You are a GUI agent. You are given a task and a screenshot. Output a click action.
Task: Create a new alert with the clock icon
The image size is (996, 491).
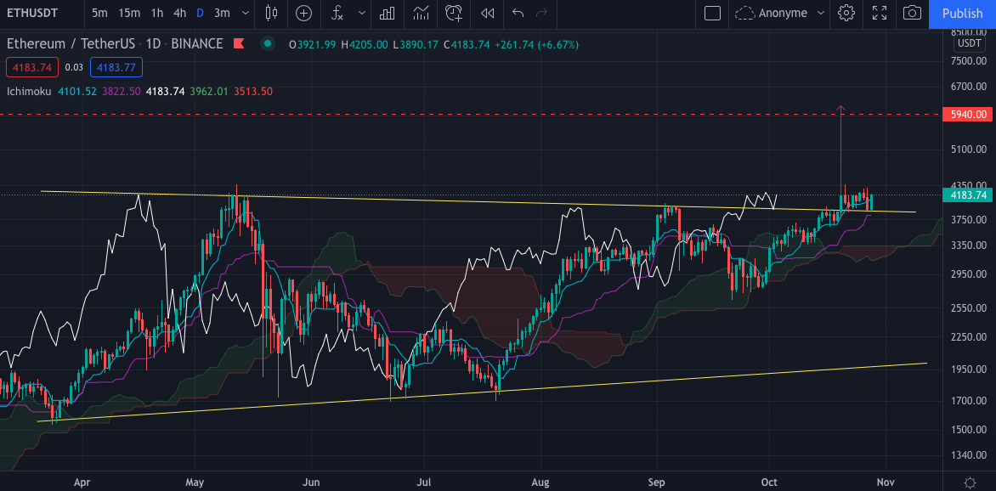point(453,14)
